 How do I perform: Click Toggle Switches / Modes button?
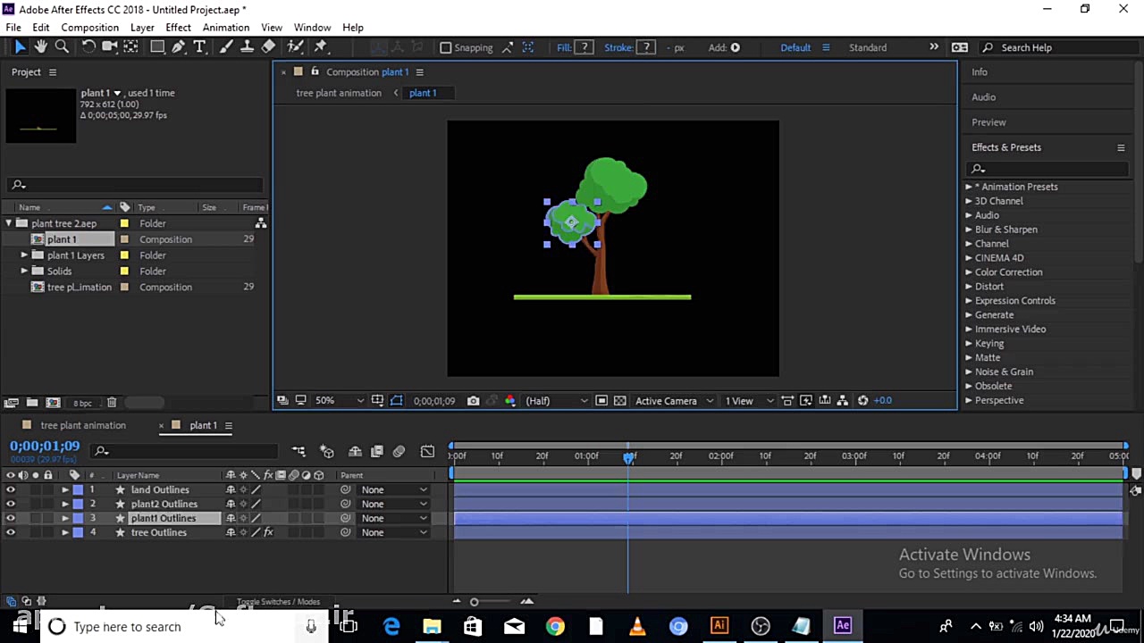[278, 602]
